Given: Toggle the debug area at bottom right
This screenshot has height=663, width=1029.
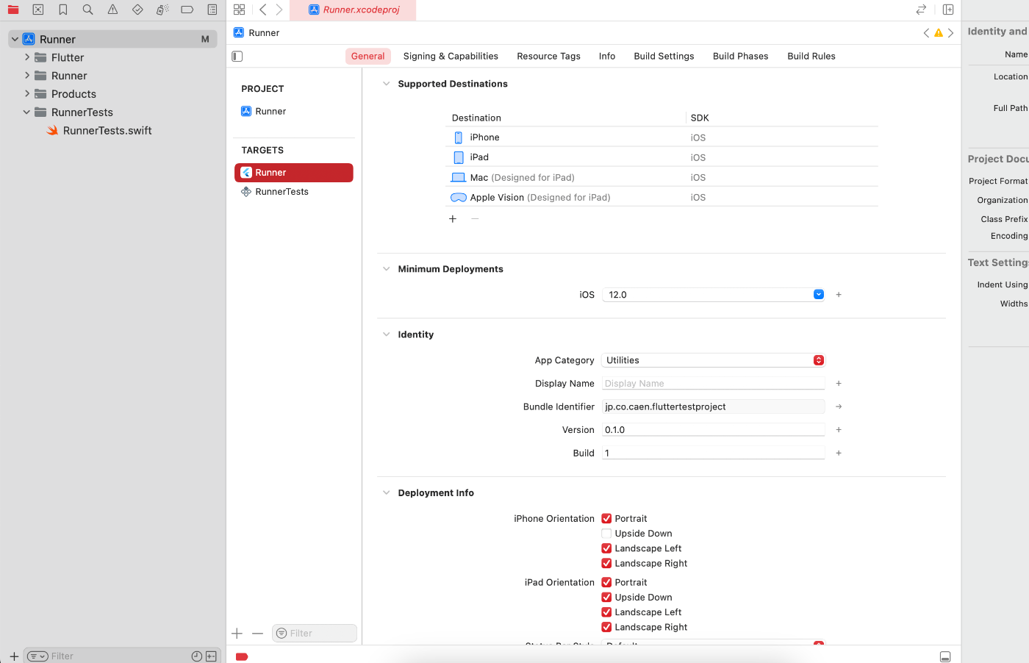Looking at the screenshot, I should click(945, 656).
